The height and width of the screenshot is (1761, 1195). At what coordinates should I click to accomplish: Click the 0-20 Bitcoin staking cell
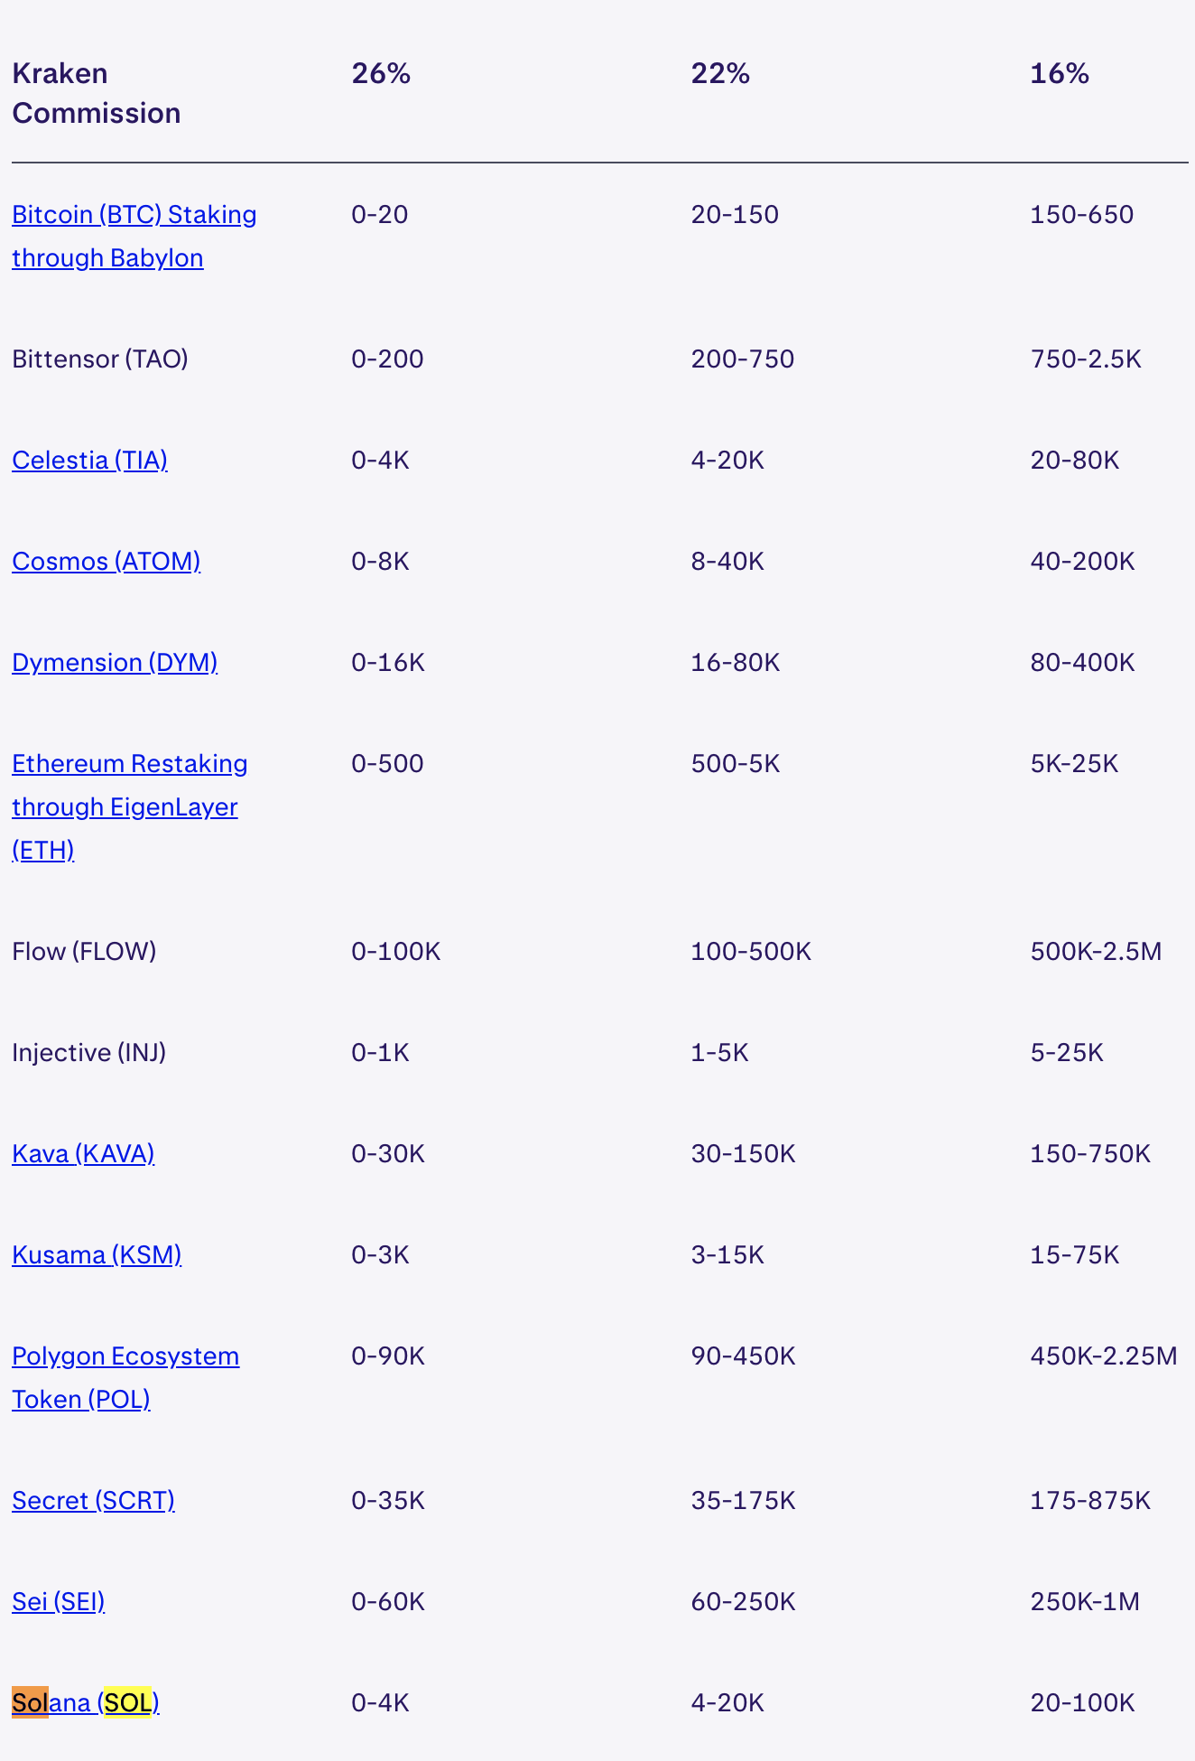coord(380,215)
